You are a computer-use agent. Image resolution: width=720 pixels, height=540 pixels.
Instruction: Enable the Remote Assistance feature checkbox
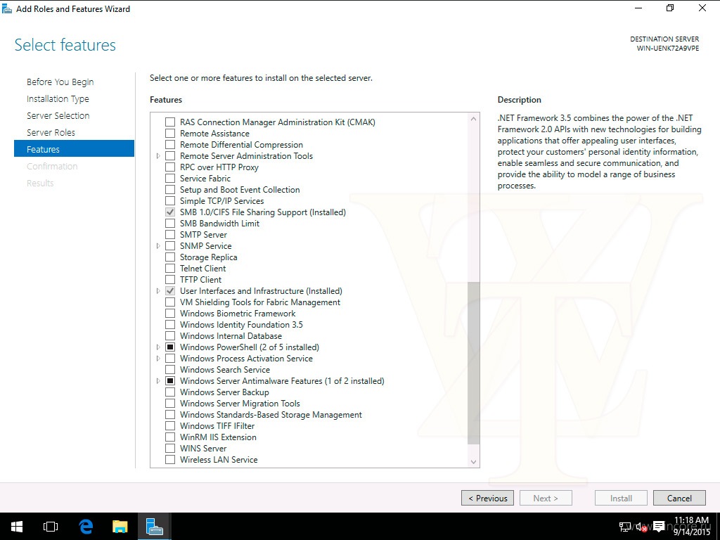point(170,134)
